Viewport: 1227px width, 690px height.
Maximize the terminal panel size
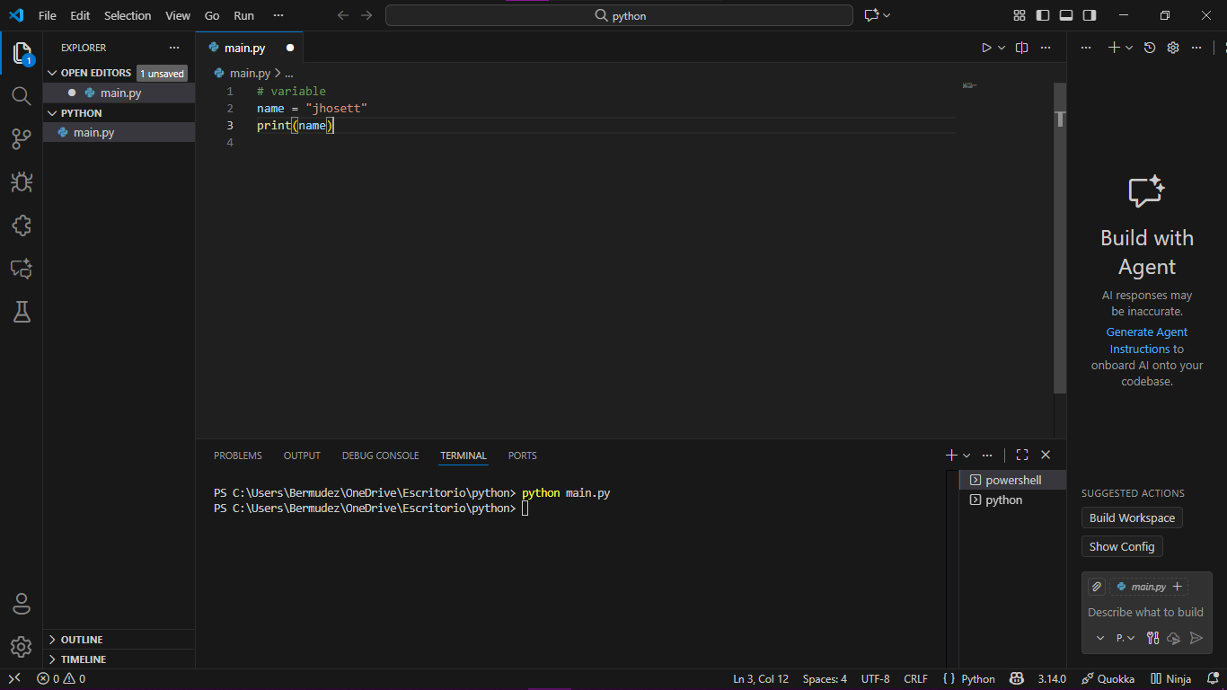pos(1022,456)
